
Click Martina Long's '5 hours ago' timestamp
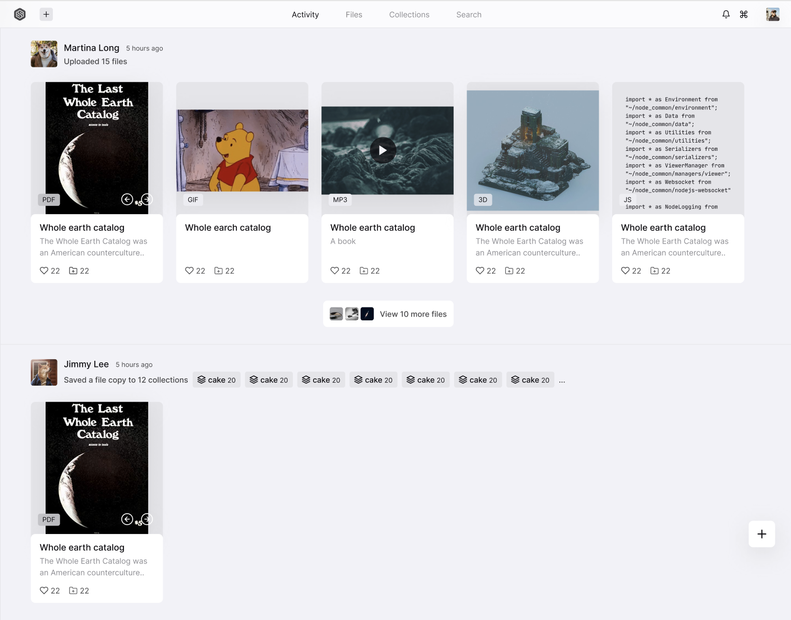pos(145,48)
